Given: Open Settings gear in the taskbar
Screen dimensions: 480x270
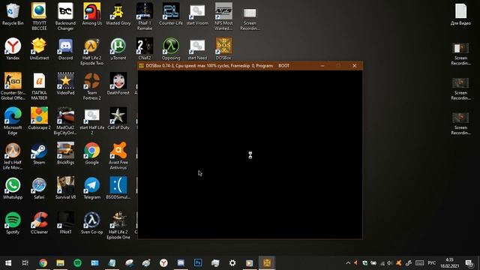Looking at the screenshot, I should 232,262.
